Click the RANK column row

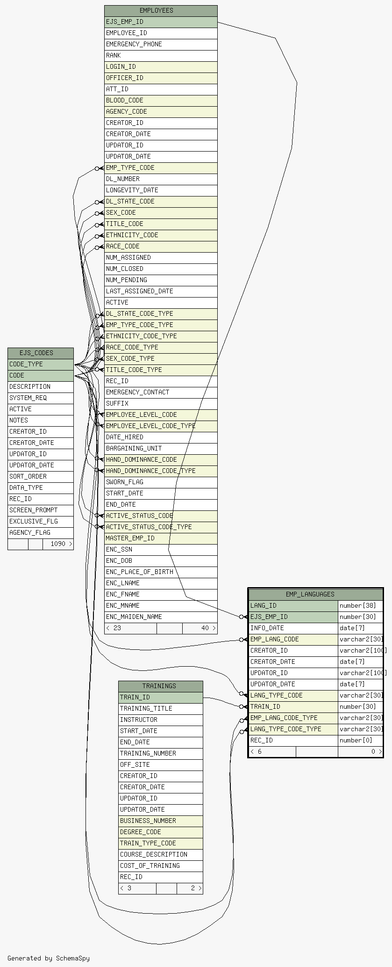coord(161,56)
